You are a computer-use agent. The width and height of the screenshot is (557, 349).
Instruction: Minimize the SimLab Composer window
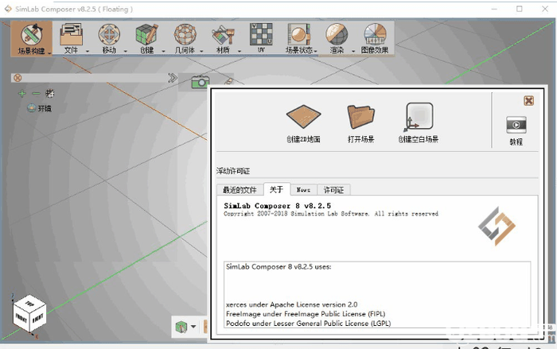[494, 9]
